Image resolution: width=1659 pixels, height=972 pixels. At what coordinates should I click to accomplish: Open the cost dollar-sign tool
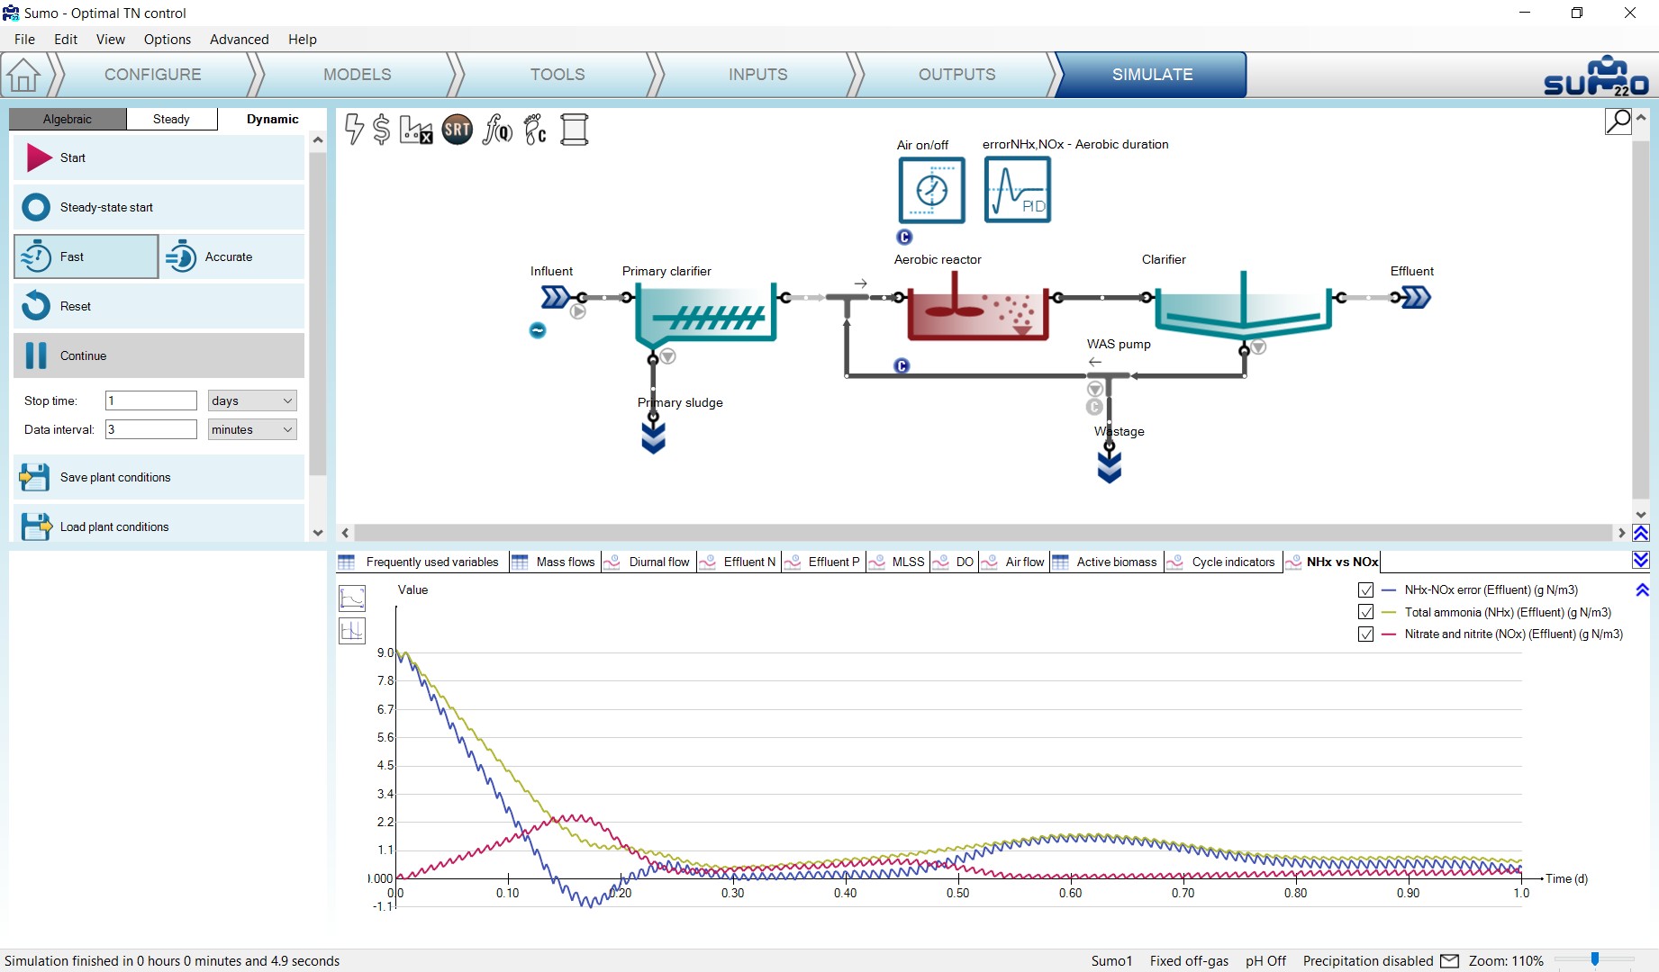(382, 130)
